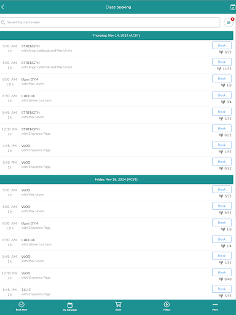The width and height of the screenshot is (236, 315).
Task: Click the search magnifier icon
Action: 3,22
